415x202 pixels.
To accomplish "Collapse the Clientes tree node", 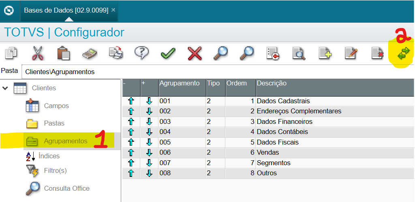I will click(5, 88).
